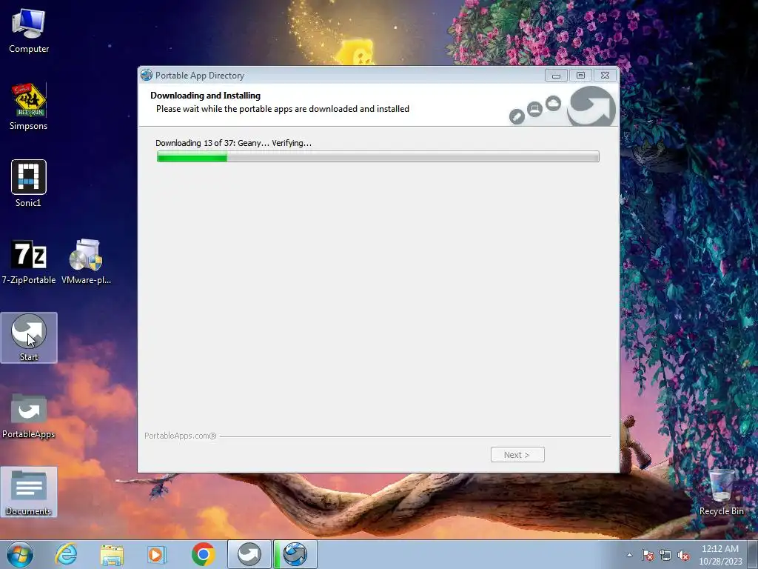Screen dimensions: 758x569
Task: Launch Internet Explorer from the taskbar
Action: click(66, 554)
